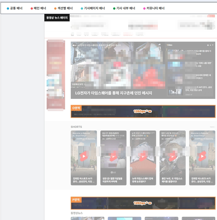The image size is (217, 220).
Task: Click the large LG전자가 타임스퀘어를 headline caption
Action: click(x=113, y=93)
